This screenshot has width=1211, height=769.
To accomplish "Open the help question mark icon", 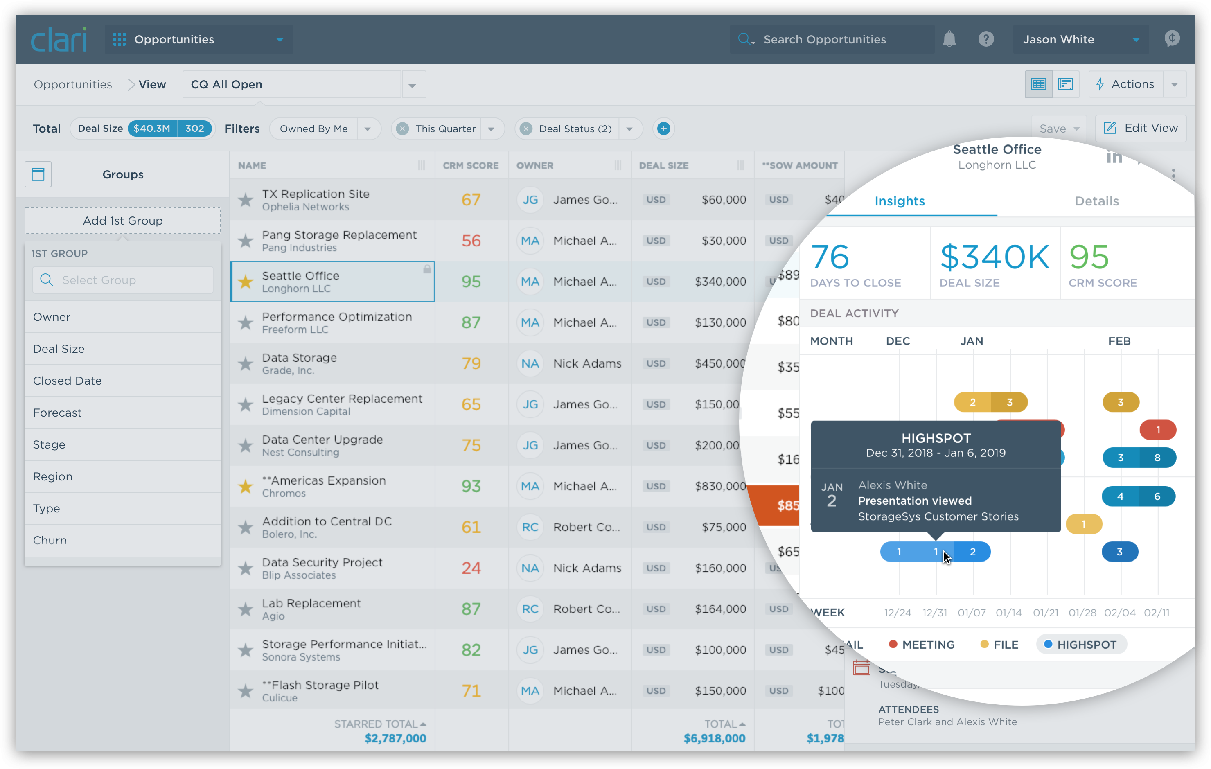I will (x=985, y=39).
